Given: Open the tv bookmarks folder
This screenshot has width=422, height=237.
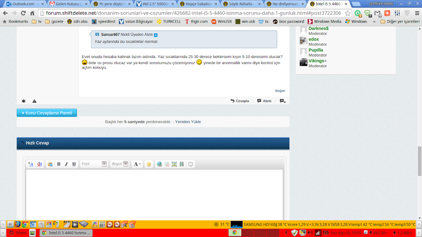Looking at the screenshot, I should pyautogui.click(x=37, y=21).
